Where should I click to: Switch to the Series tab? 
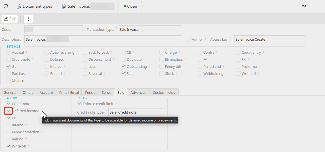tap(107, 92)
